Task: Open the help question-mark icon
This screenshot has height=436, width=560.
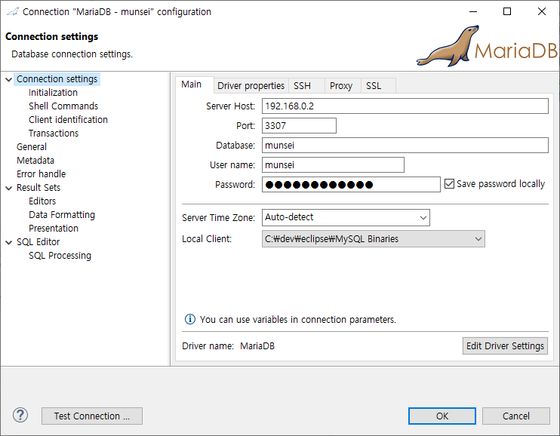Action: [x=20, y=416]
